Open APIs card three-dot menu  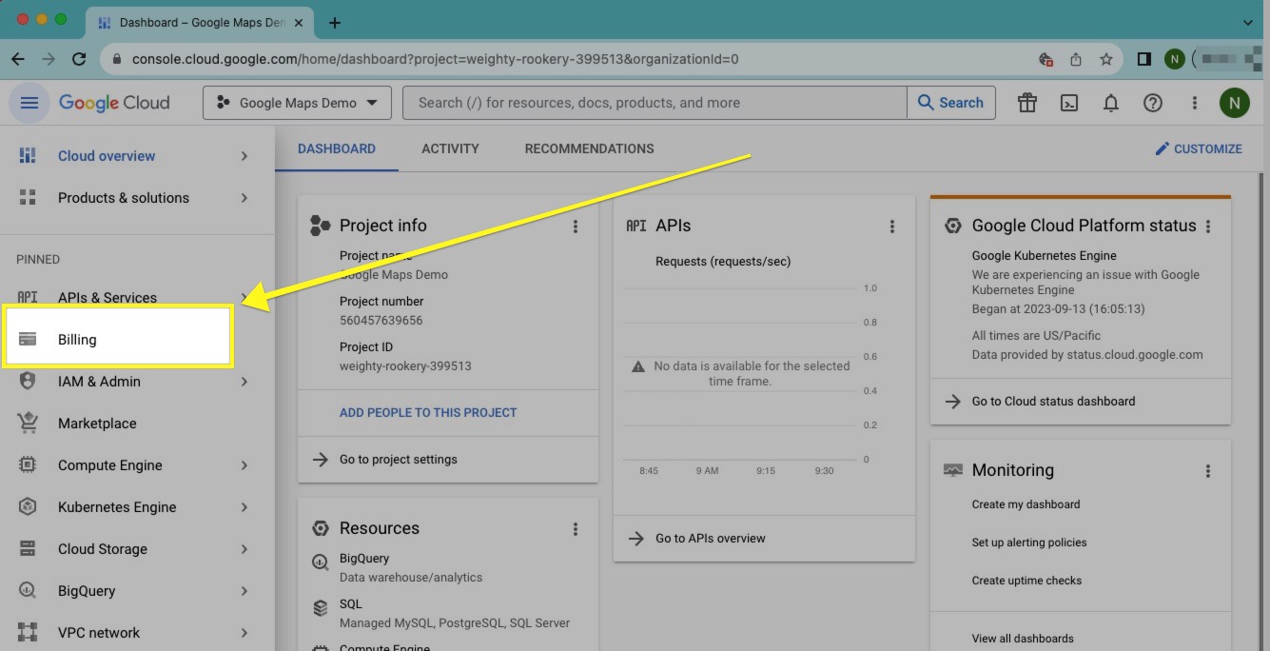point(892,227)
